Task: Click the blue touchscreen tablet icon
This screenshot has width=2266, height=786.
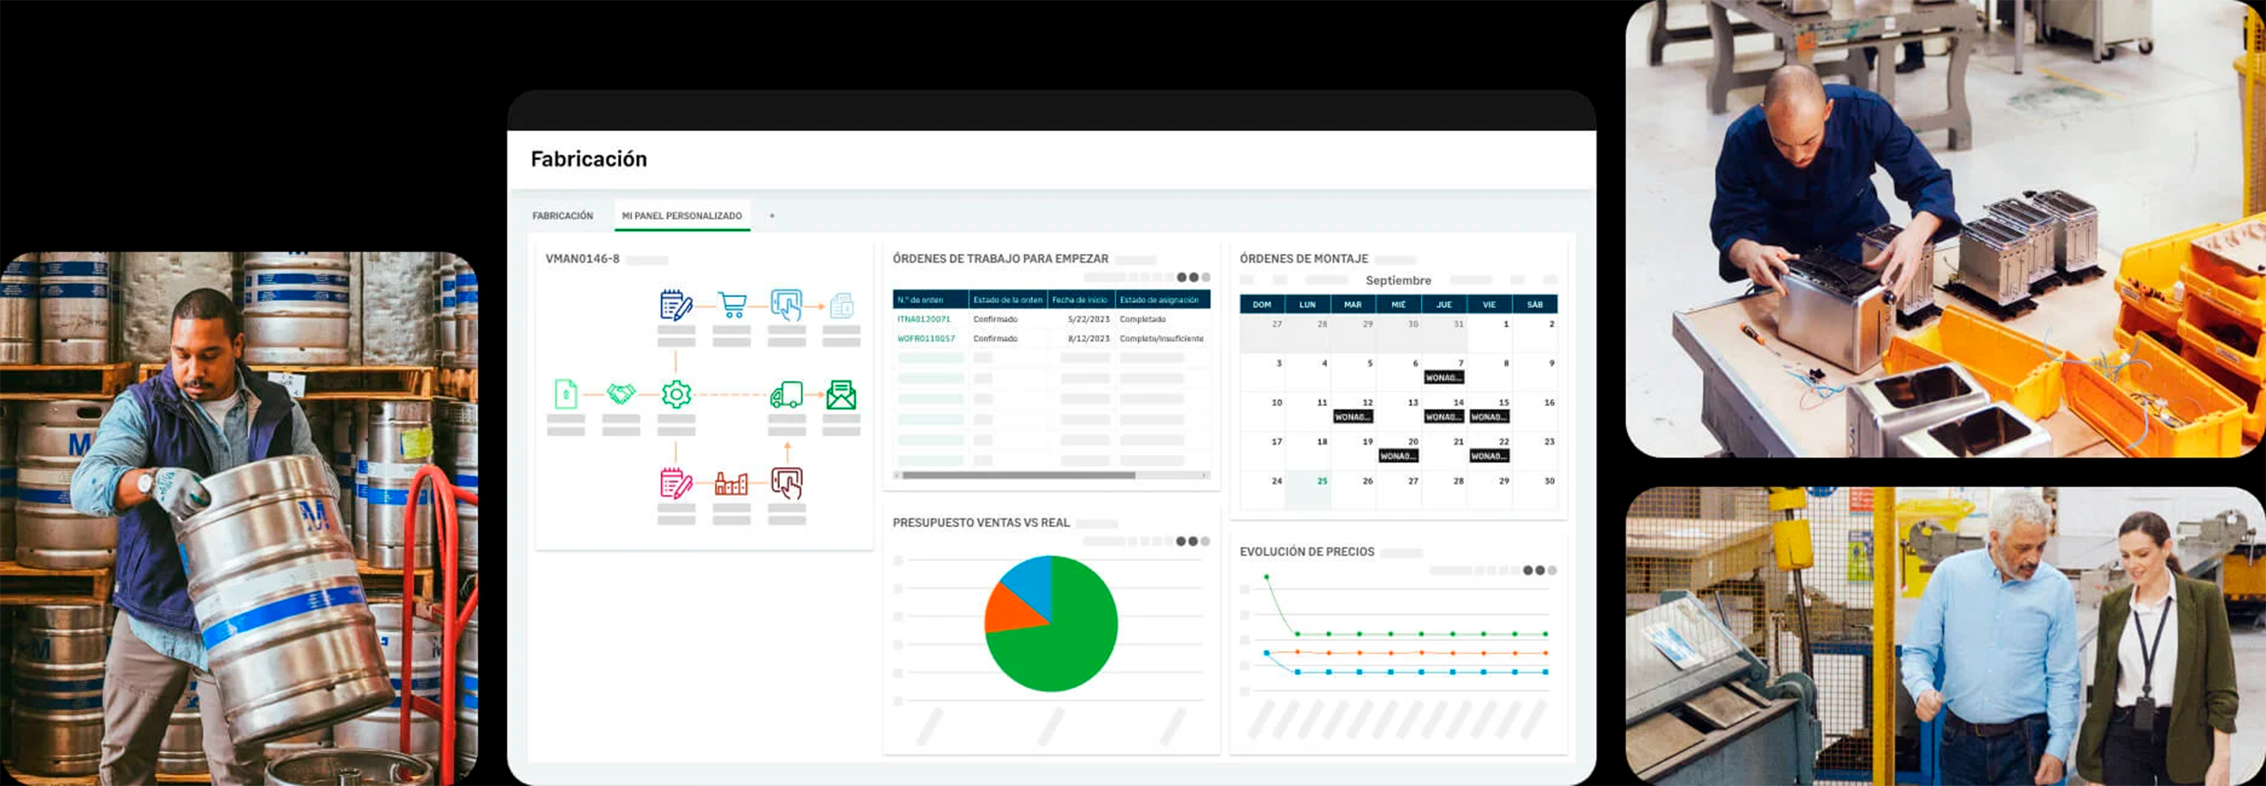Action: point(786,305)
